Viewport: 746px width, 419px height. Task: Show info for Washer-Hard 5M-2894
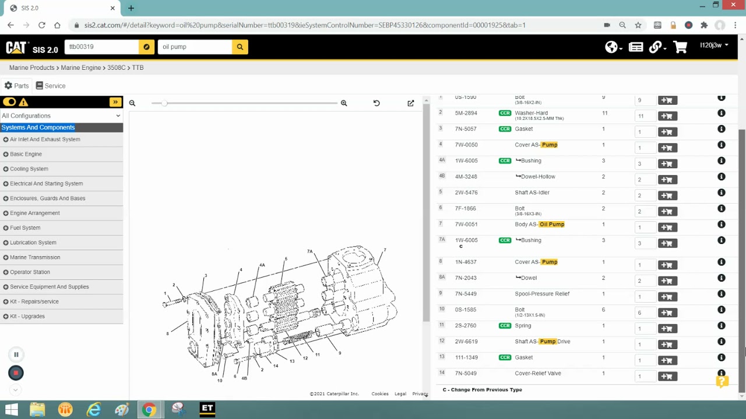click(722, 113)
